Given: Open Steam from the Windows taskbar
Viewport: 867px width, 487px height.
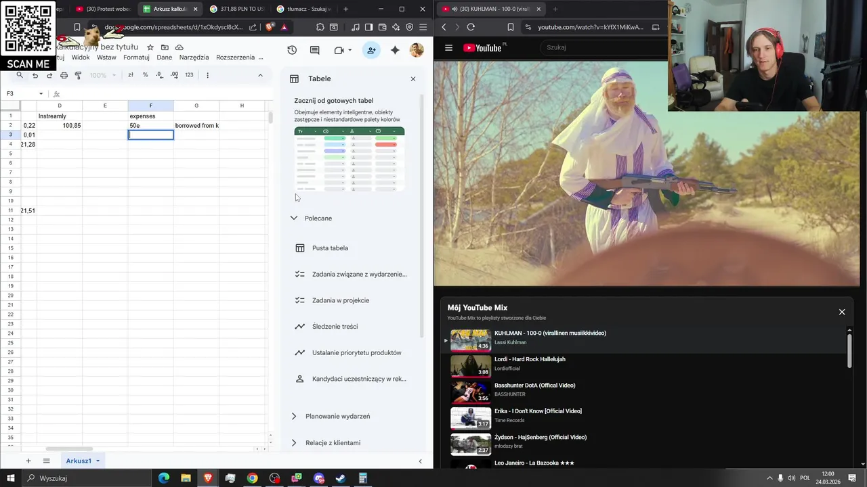Looking at the screenshot, I should [341, 478].
